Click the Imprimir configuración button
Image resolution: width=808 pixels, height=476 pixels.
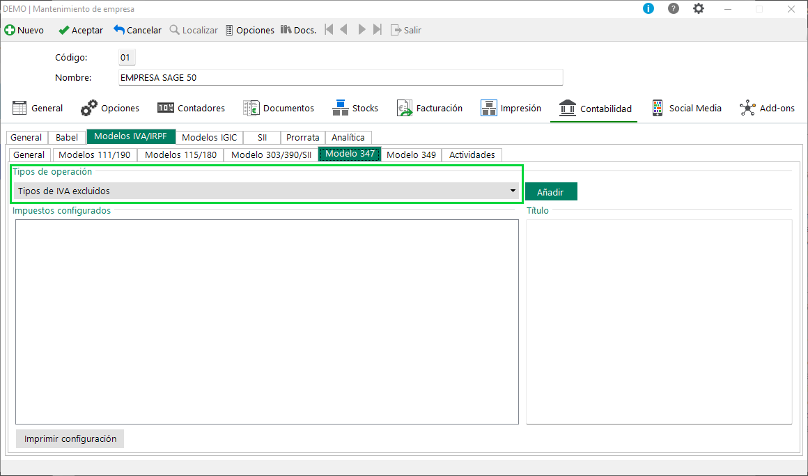(70, 439)
